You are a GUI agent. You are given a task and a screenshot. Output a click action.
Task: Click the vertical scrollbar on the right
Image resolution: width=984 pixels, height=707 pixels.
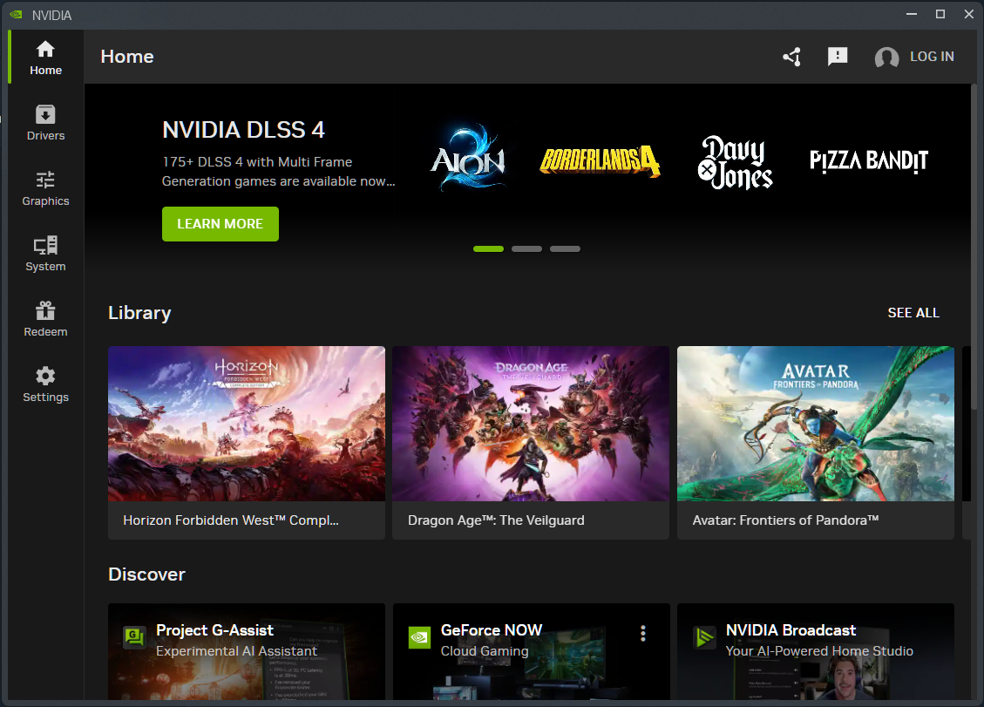point(974,245)
